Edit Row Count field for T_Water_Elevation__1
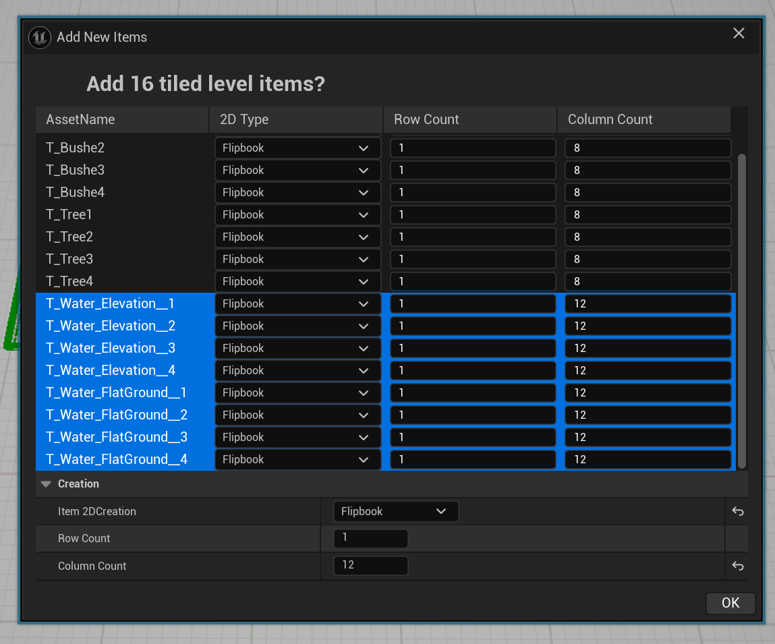Viewport: 775px width, 644px height. (472, 304)
